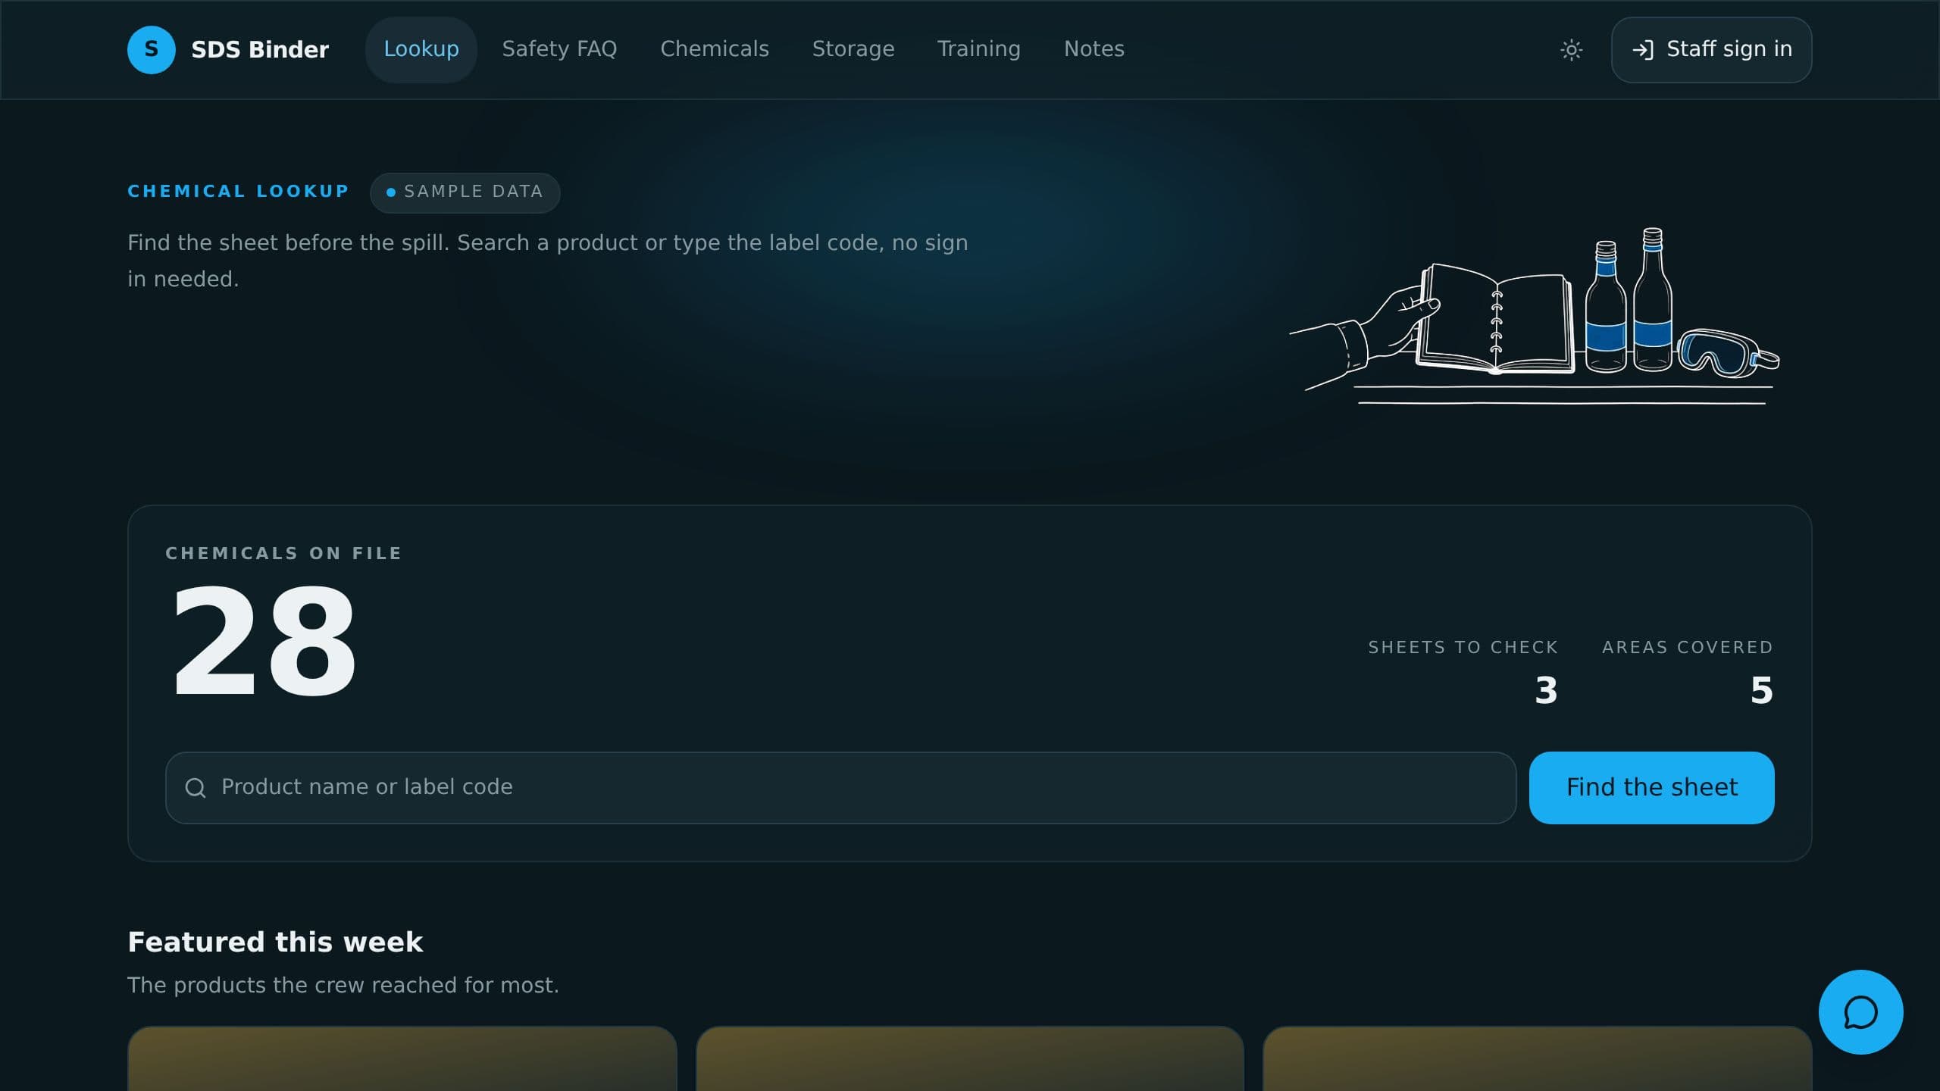Click the SDS Binder brand name
This screenshot has height=1091, width=1940.
pos(260,50)
